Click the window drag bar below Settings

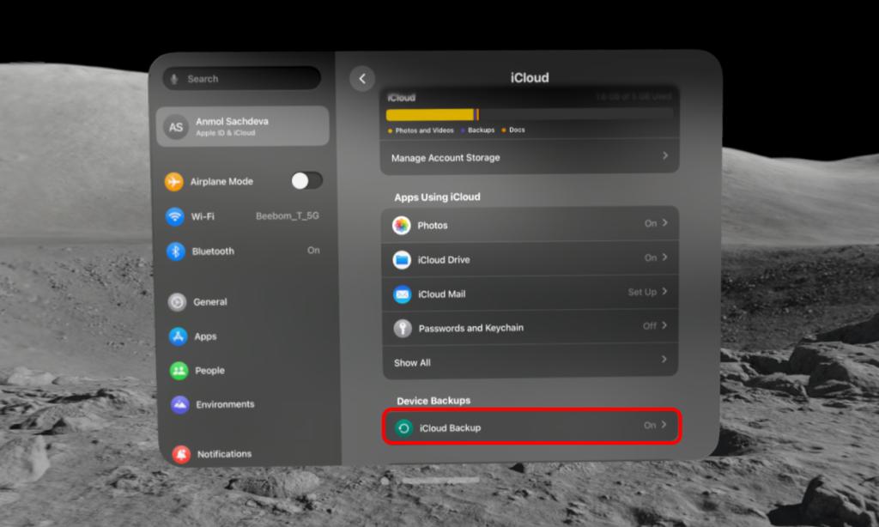pyautogui.click(x=440, y=481)
